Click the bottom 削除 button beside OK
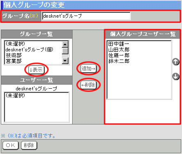Screen dimensions: 182x154 (29, 145)
